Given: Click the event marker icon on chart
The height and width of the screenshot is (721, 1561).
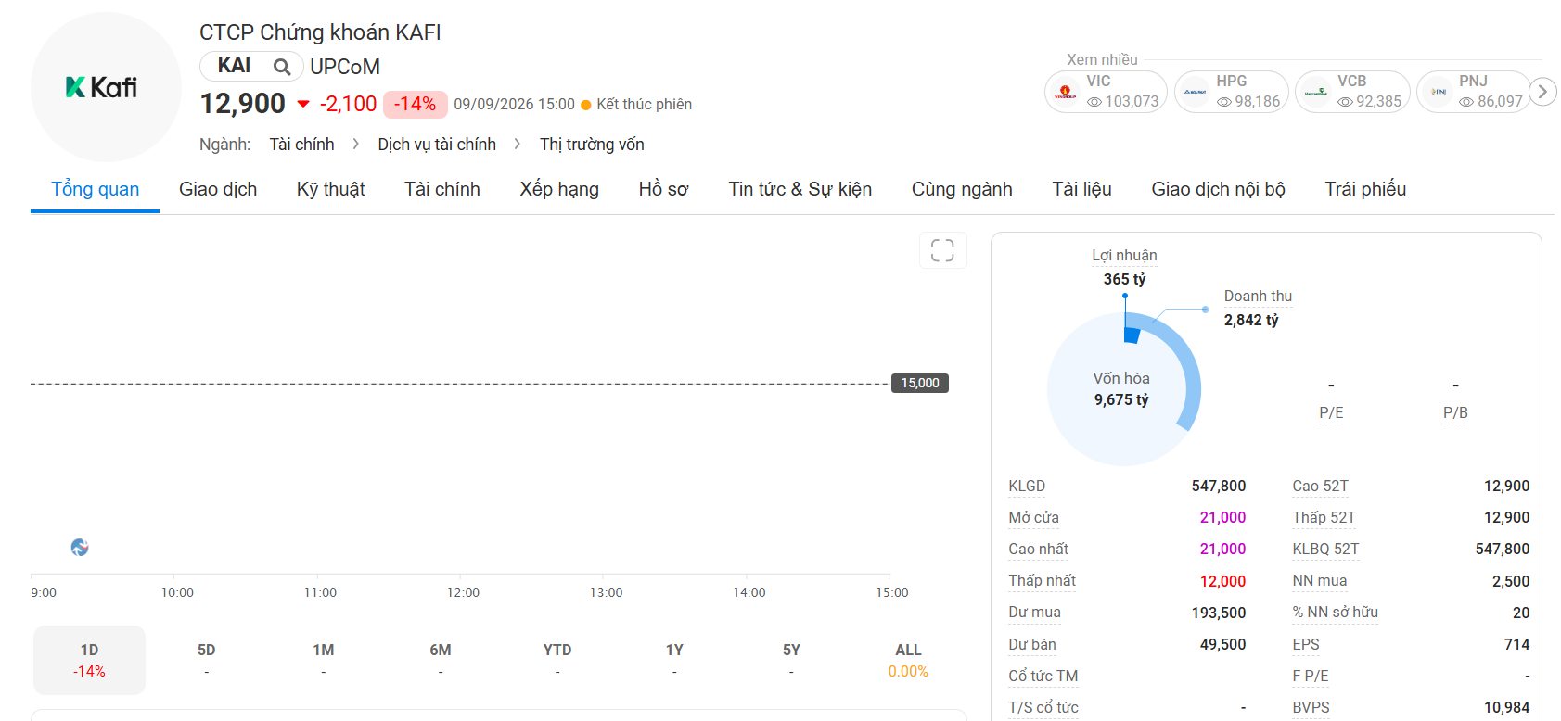Looking at the screenshot, I should coord(80,548).
